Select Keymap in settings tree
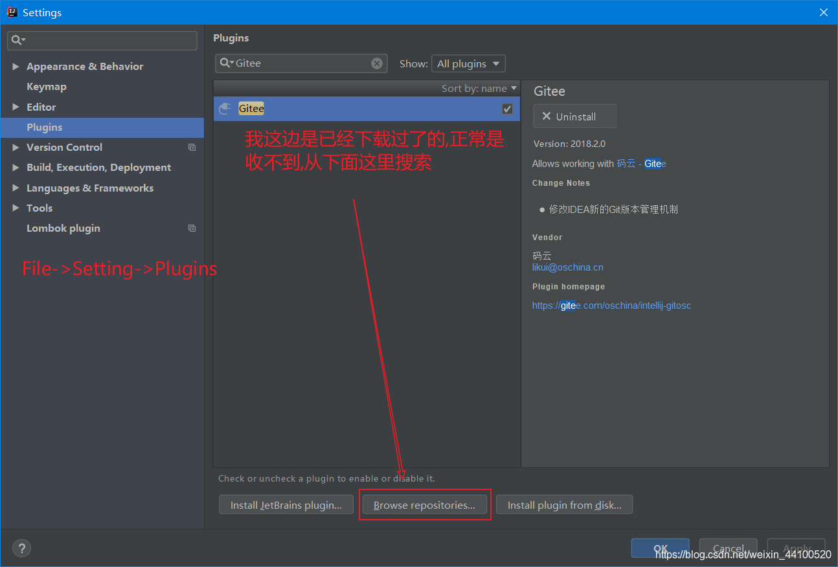The image size is (838, 567). pos(47,87)
